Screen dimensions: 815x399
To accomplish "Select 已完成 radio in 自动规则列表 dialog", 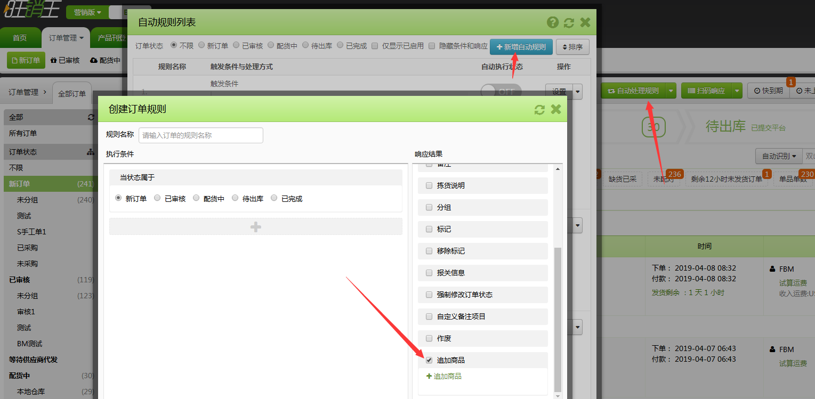I will [x=341, y=46].
